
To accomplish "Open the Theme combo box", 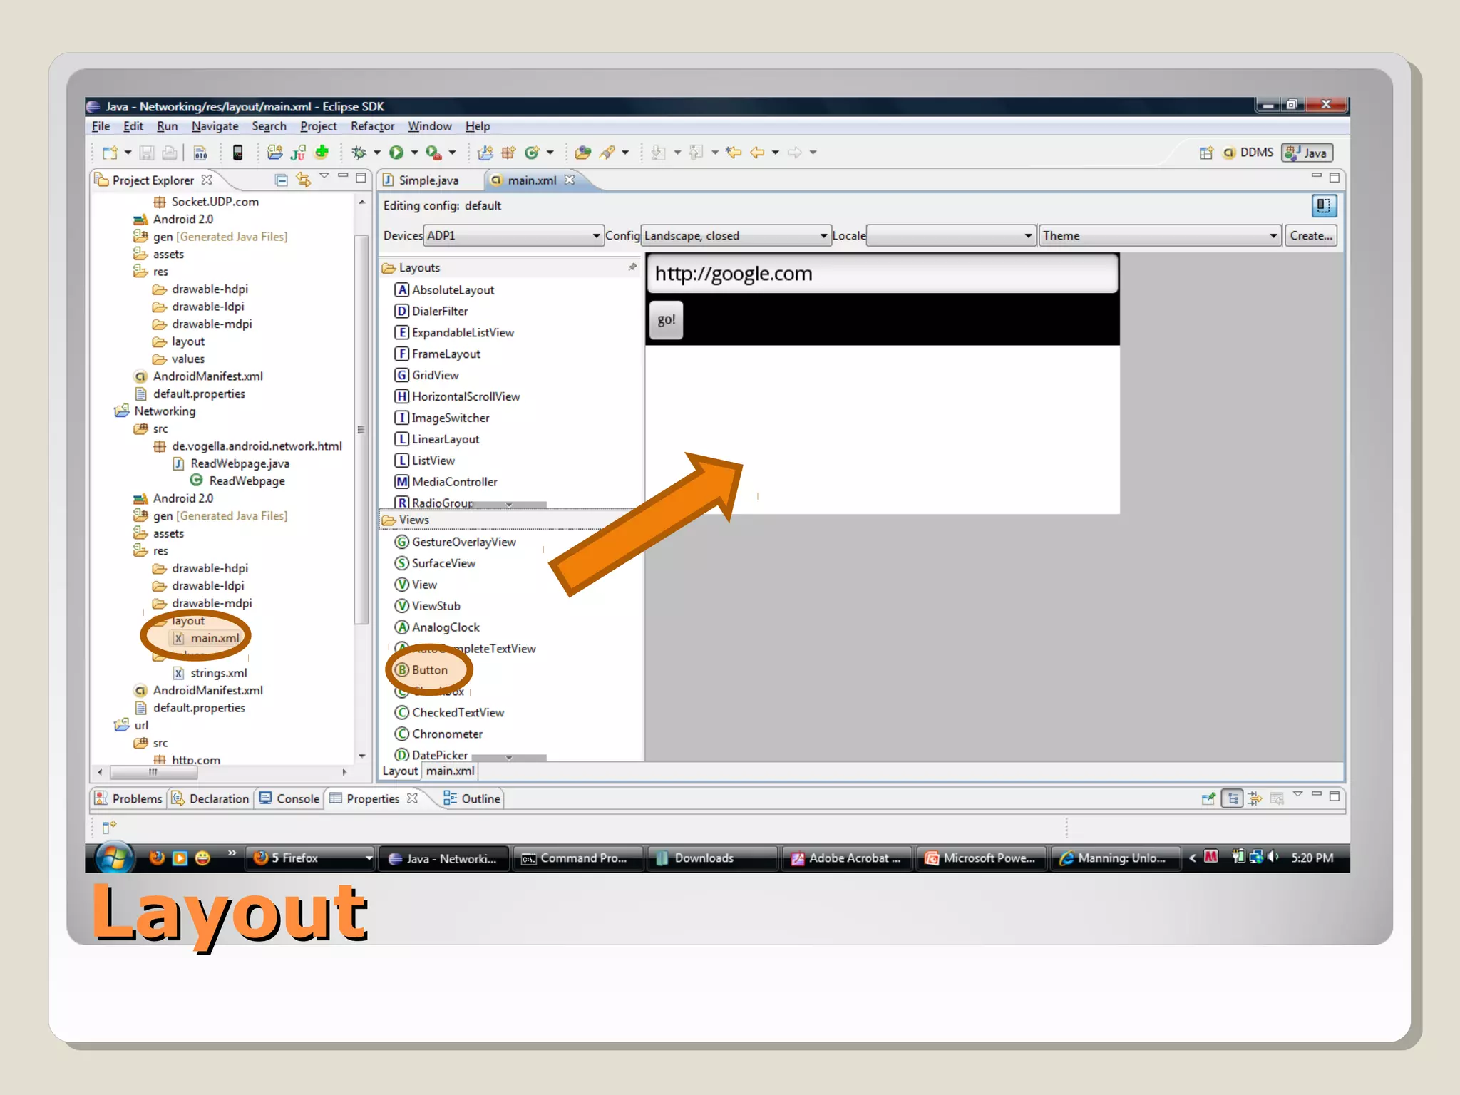I will tap(1273, 236).
